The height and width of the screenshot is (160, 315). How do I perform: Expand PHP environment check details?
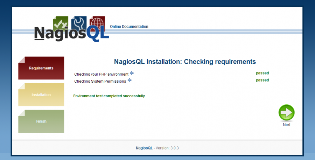132,73
